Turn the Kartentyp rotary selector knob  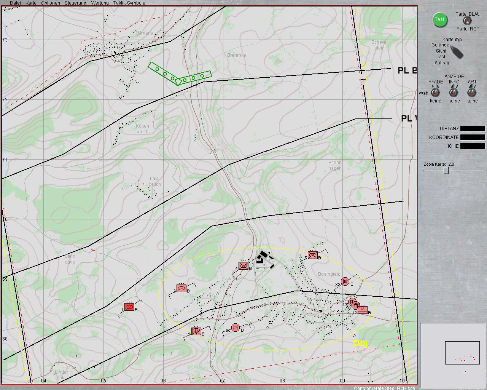tap(457, 51)
